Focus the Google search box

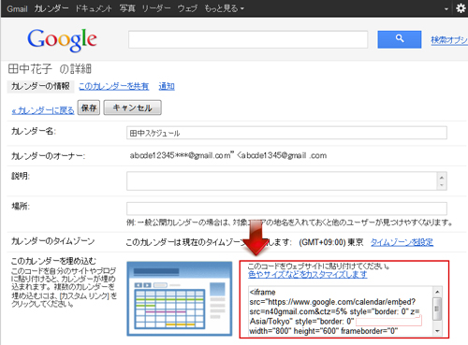coord(248,39)
